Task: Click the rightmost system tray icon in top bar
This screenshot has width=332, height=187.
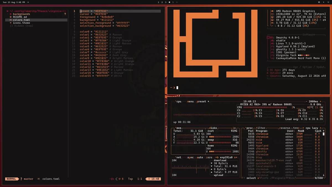Action: (x=329, y=2)
